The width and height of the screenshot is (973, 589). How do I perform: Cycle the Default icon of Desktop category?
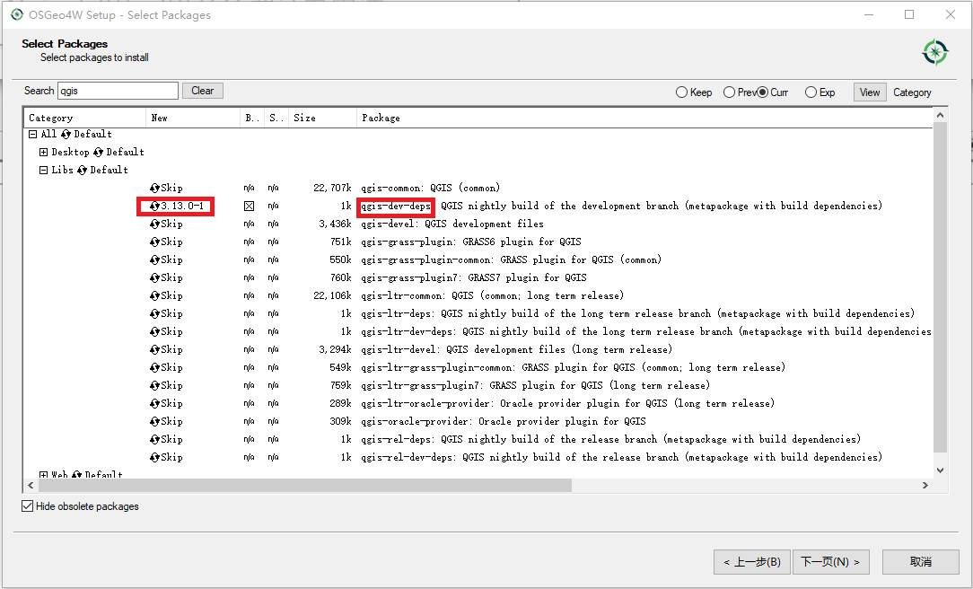pyautogui.click(x=98, y=152)
